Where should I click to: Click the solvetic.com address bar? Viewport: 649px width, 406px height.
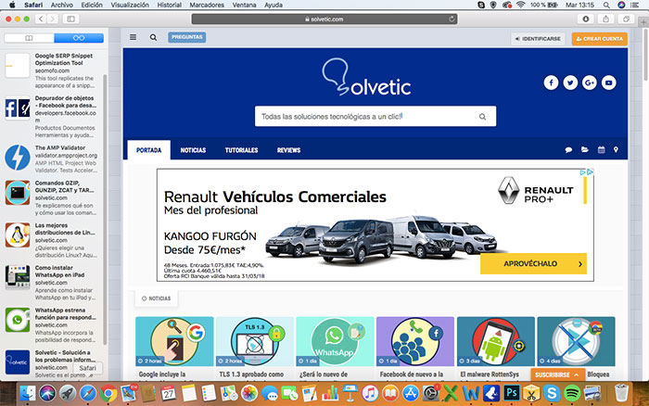point(324,19)
